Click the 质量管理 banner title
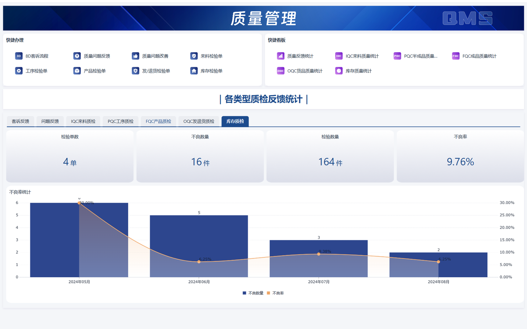The height and width of the screenshot is (329, 527). (263, 18)
